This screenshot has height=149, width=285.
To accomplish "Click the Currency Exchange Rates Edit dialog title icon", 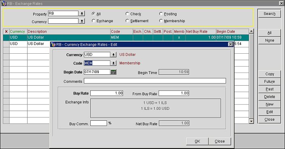I will (x=53, y=44).
